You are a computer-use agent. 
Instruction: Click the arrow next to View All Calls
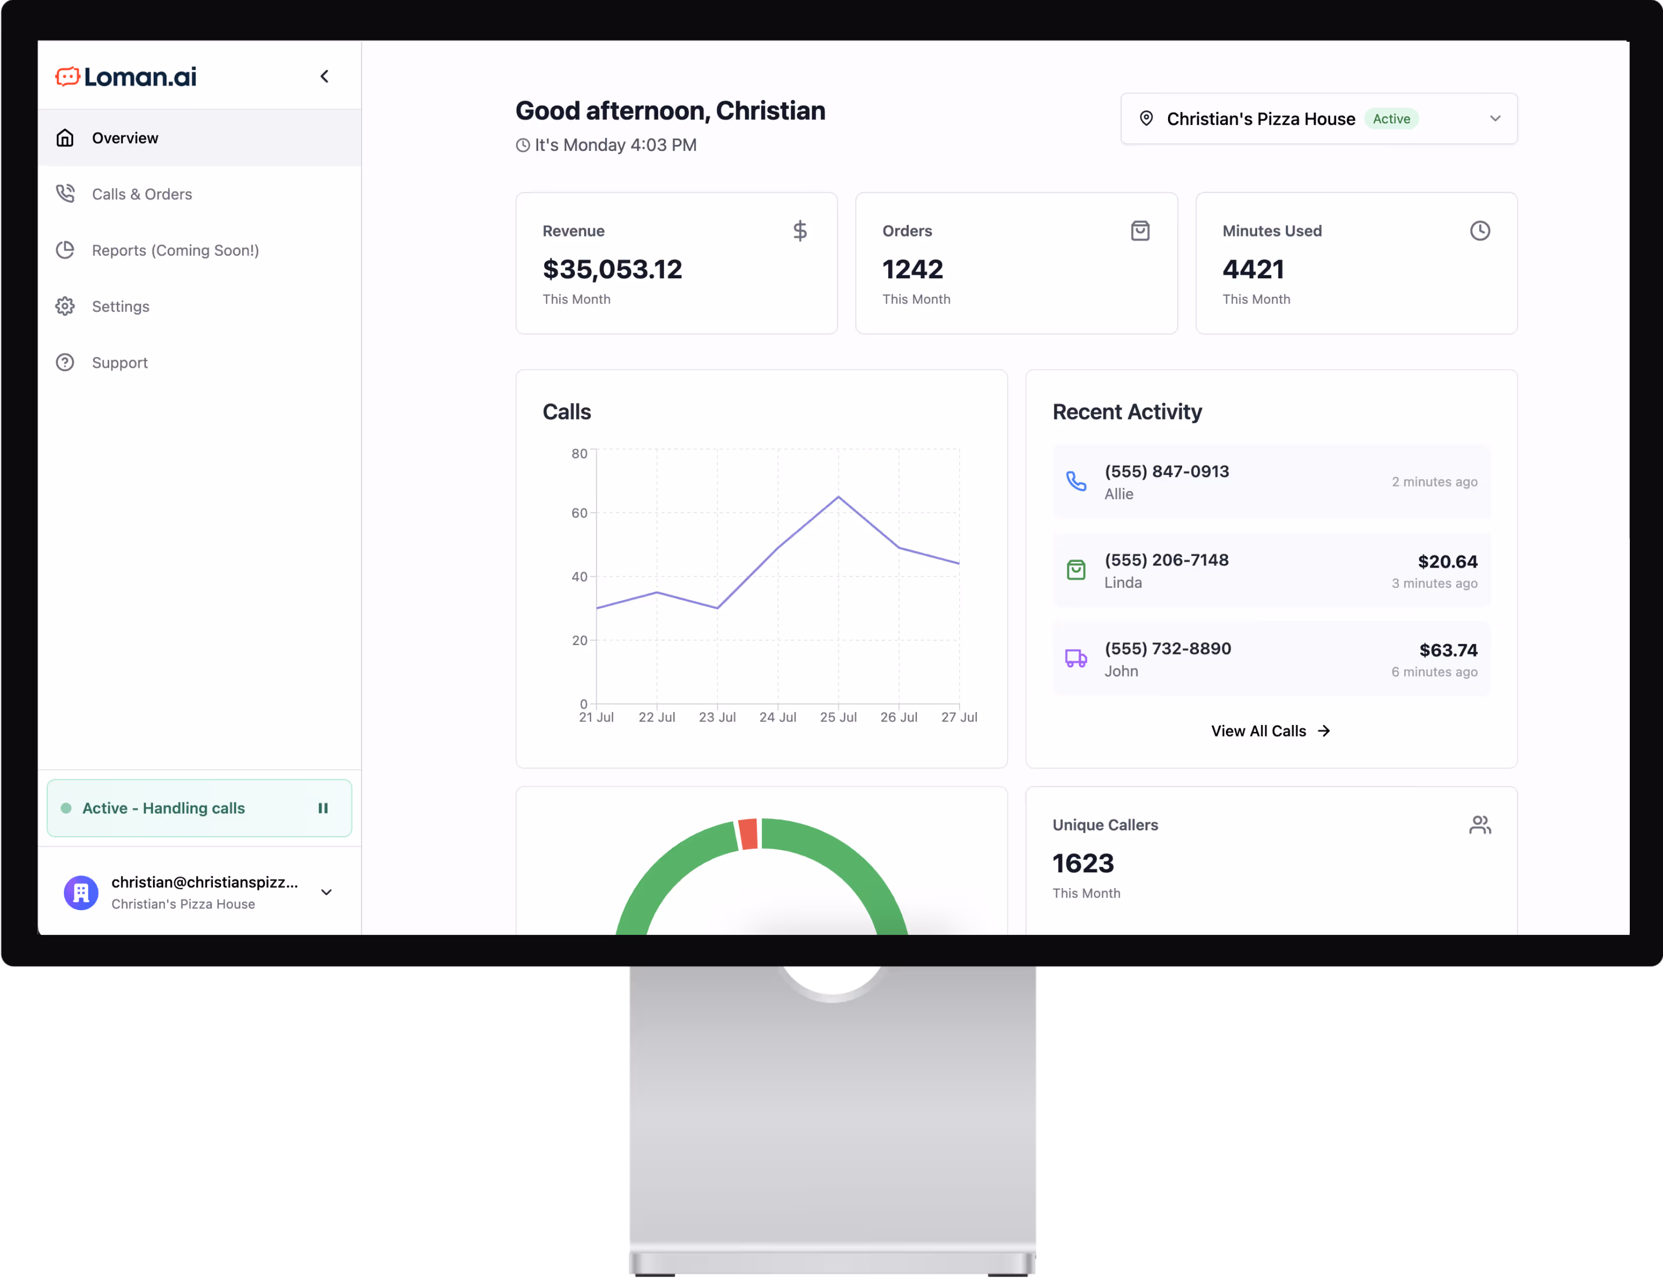pos(1324,731)
